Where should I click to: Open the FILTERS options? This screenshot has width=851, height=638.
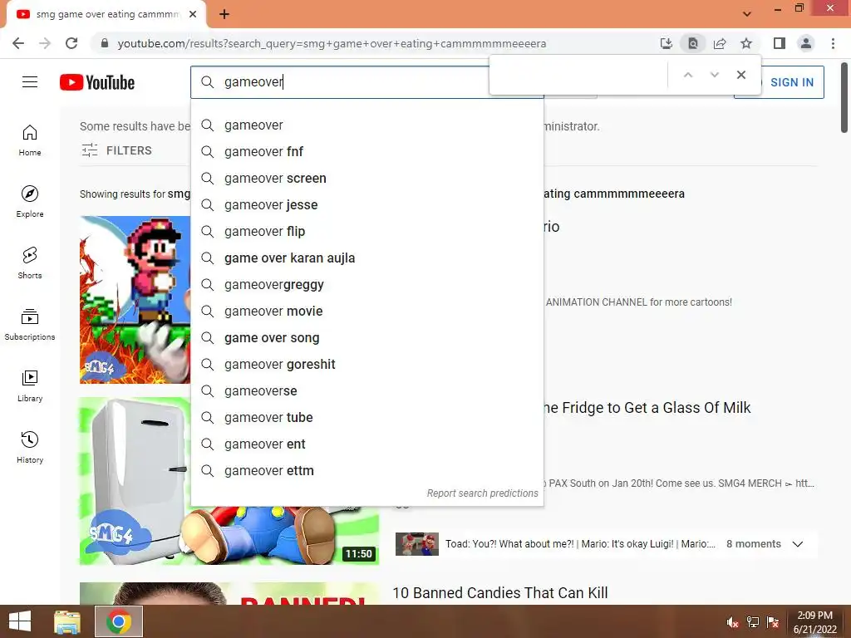click(x=116, y=150)
